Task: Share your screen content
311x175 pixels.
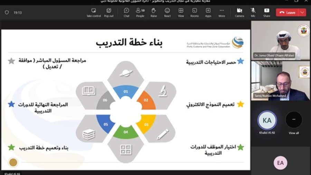Action: point(266,12)
